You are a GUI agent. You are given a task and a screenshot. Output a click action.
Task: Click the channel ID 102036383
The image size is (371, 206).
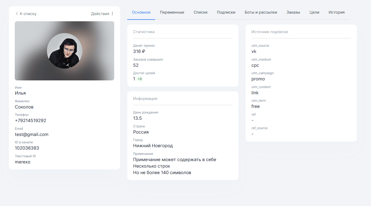[x=27, y=148]
